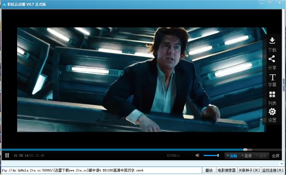The image size is (286, 175).
Task: Open the 电影搜索器 movie searcher
Action: coord(227,170)
